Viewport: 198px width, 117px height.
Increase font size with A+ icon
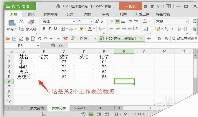[x=97, y=22]
